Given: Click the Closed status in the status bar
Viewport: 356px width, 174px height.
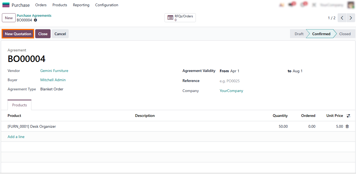Looking at the screenshot, I should click(x=345, y=34).
